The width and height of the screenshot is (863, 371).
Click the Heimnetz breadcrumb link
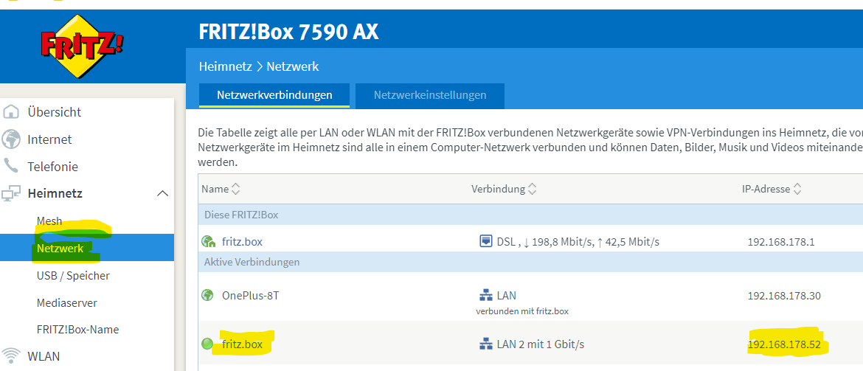pyautogui.click(x=225, y=66)
